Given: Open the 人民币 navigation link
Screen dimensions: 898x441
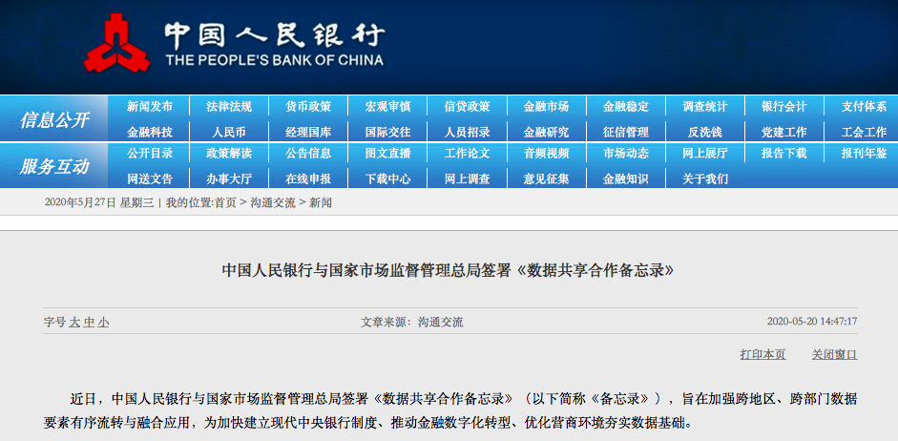Looking at the screenshot, I should [229, 132].
